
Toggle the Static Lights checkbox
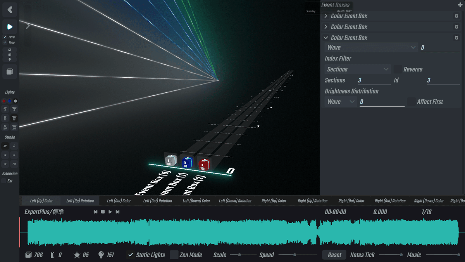131,255
